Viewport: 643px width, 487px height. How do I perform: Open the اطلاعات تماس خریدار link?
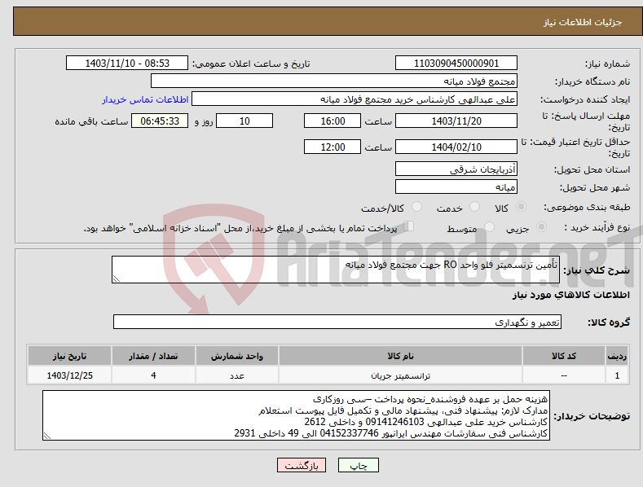coord(145,99)
